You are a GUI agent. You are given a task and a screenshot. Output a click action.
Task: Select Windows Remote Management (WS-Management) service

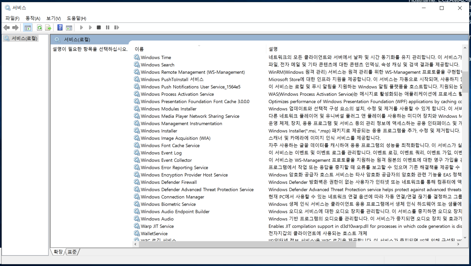(193, 72)
